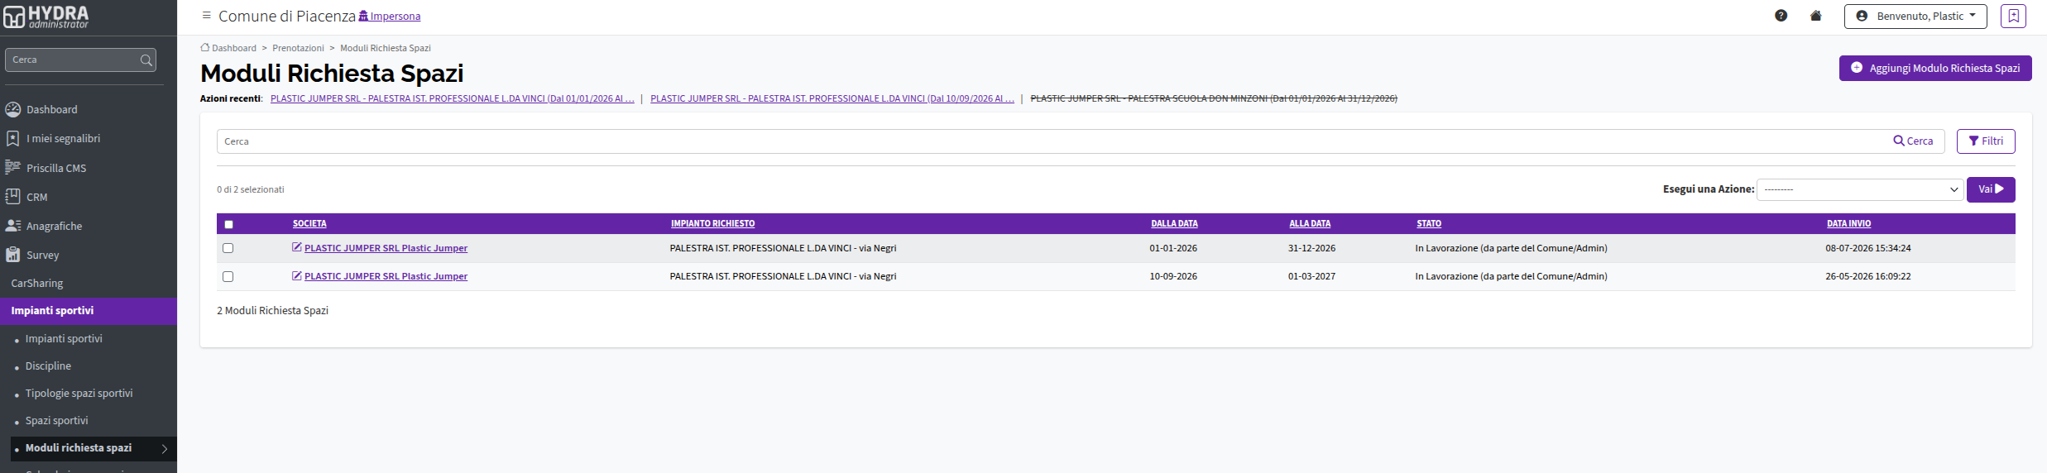Viewport: 2047px width, 473px height.
Task: Open the bookmark icon in top bar
Action: point(2014,16)
